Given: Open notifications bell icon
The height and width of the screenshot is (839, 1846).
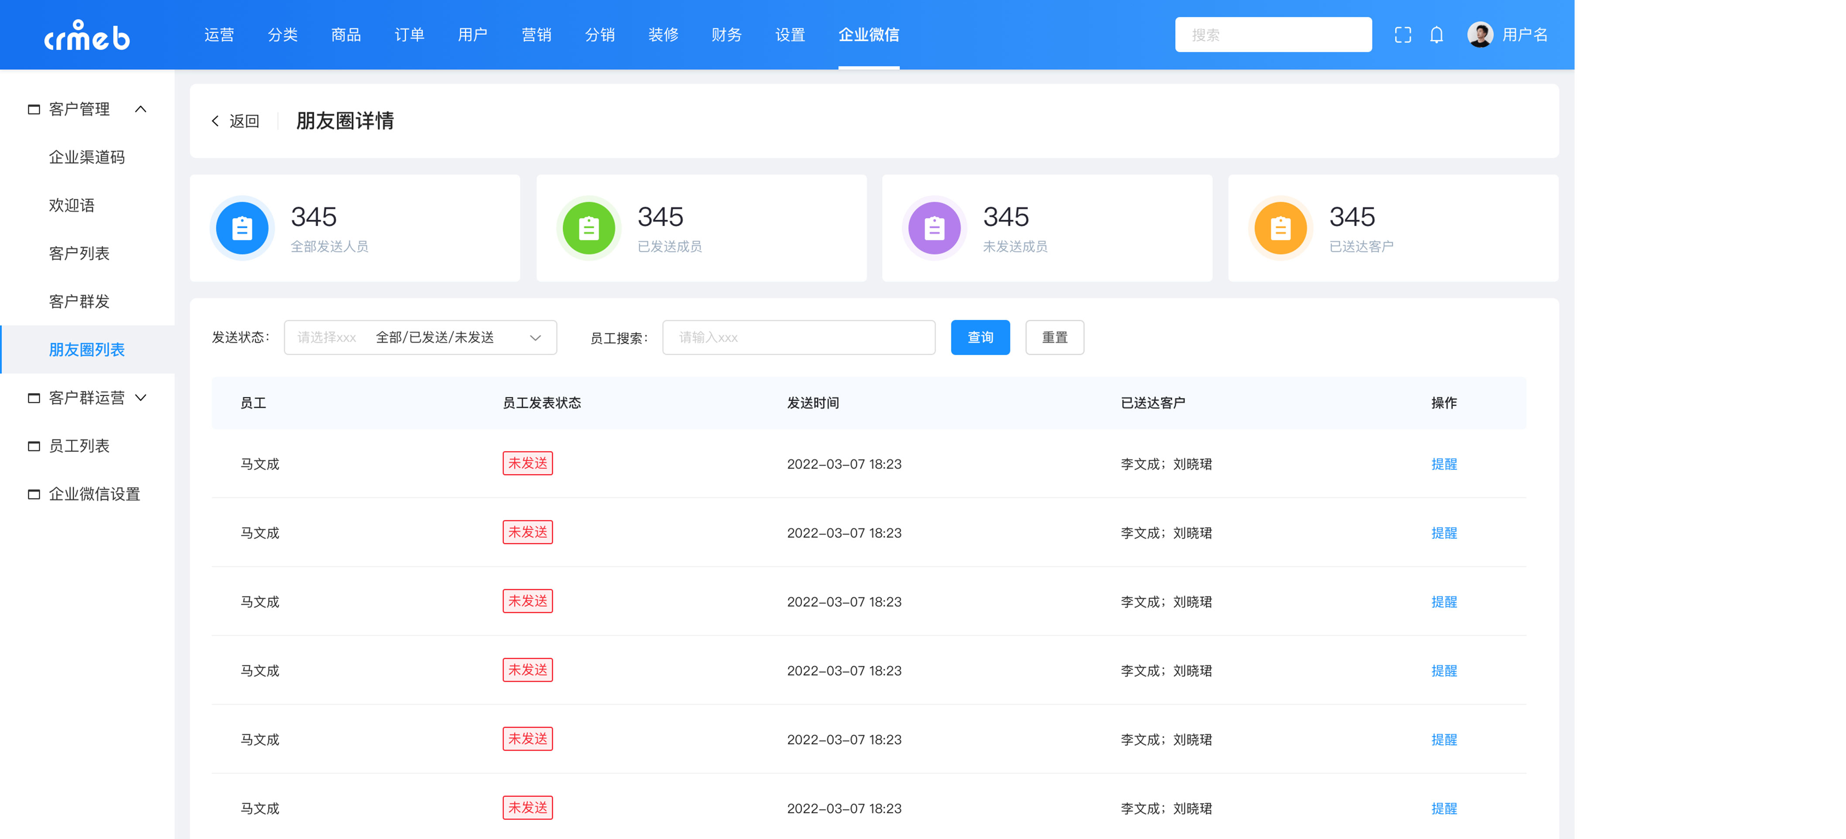Looking at the screenshot, I should (x=1436, y=34).
